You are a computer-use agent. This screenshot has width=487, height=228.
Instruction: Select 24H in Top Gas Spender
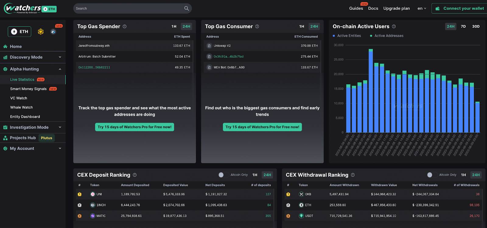tap(186, 27)
